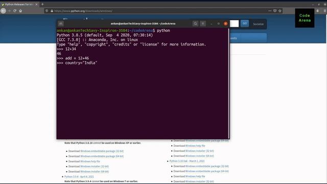
Task: Open Windows installer (32-bit) under Python 3.8.10 note
Action: pos(95,167)
